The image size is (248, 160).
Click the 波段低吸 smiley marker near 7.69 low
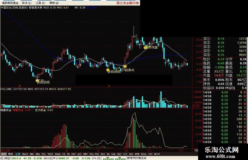pyautogui.click(x=37, y=81)
